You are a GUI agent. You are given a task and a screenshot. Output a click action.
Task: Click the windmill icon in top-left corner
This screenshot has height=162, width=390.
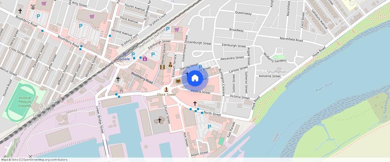click(33, 7)
